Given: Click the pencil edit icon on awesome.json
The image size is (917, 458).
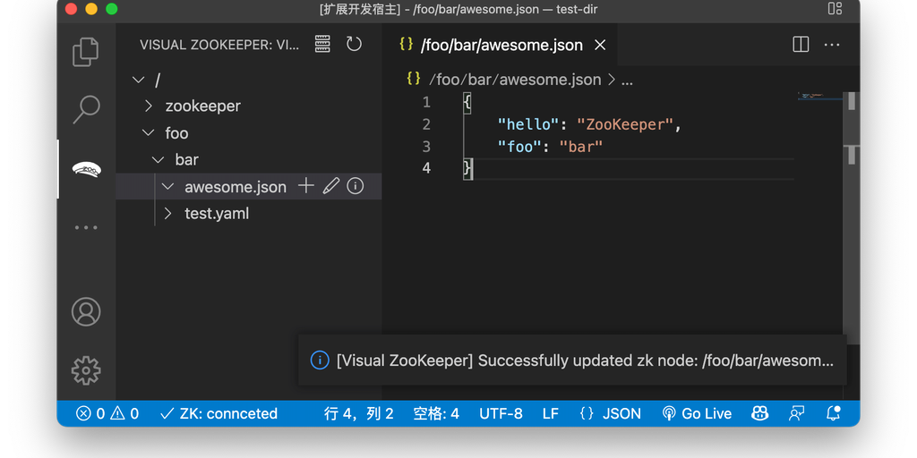Looking at the screenshot, I should [x=330, y=186].
